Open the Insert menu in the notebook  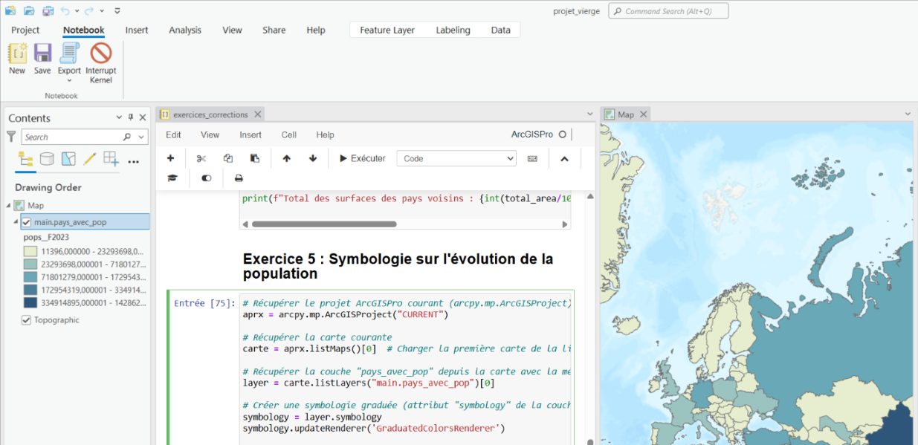pos(250,134)
